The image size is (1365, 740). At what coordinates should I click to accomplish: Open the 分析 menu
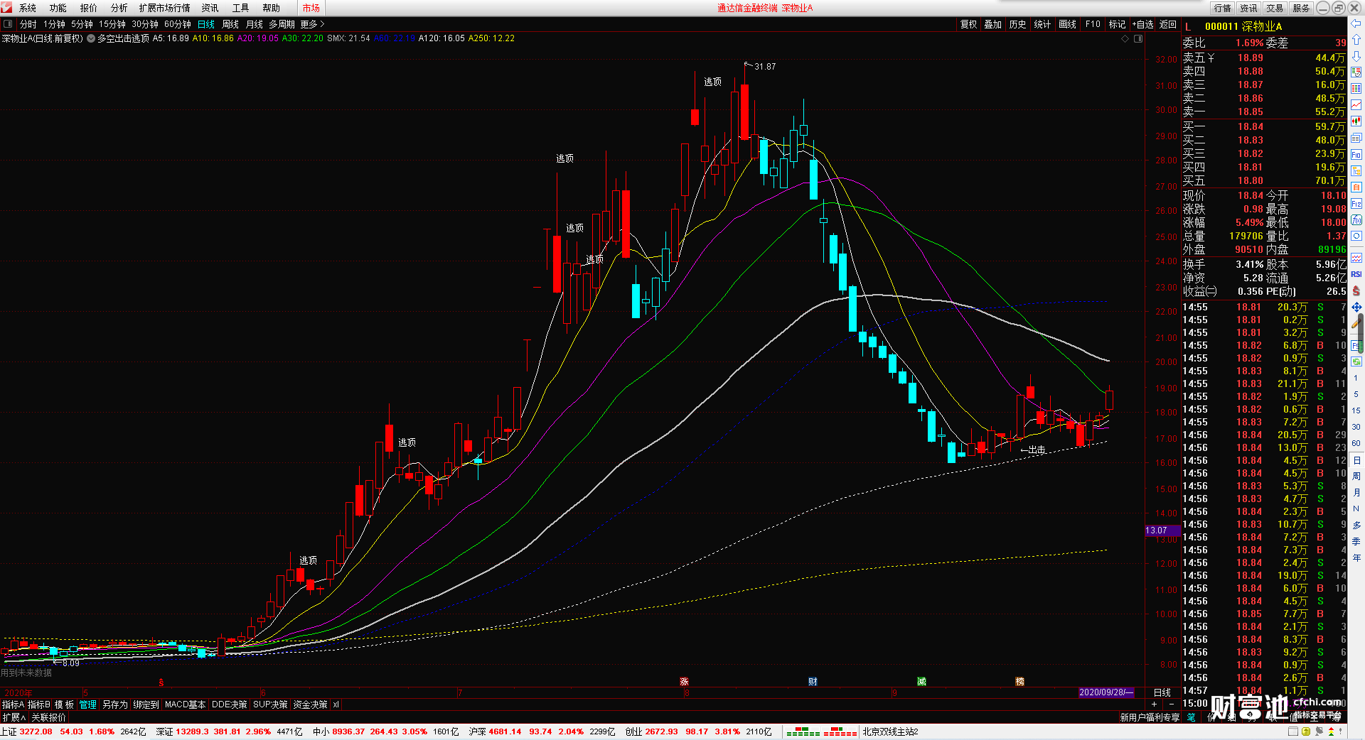(119, 8)
